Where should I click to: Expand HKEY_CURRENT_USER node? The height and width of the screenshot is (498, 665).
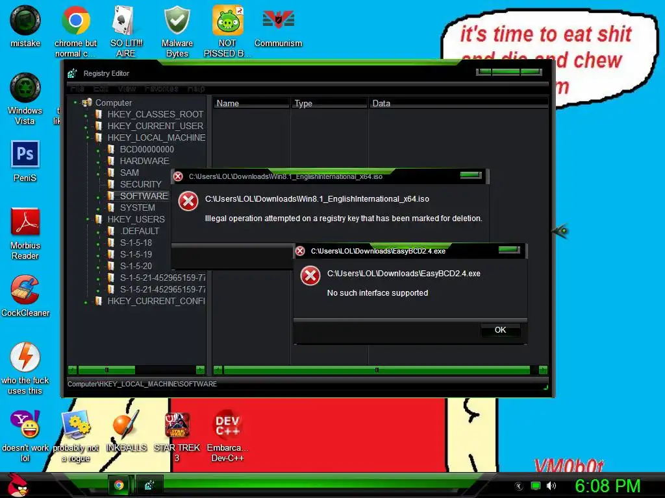coord(86,126)
